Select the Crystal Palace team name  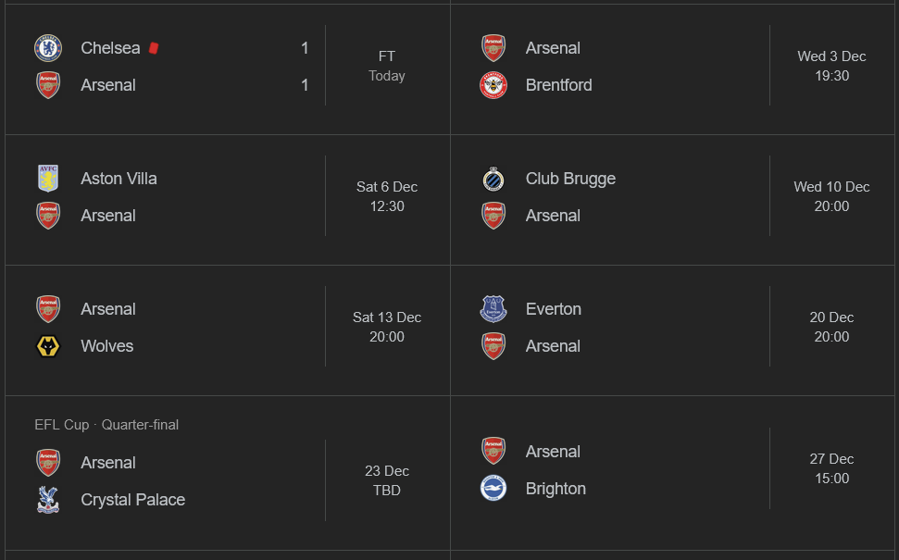(x=132, y=500)
